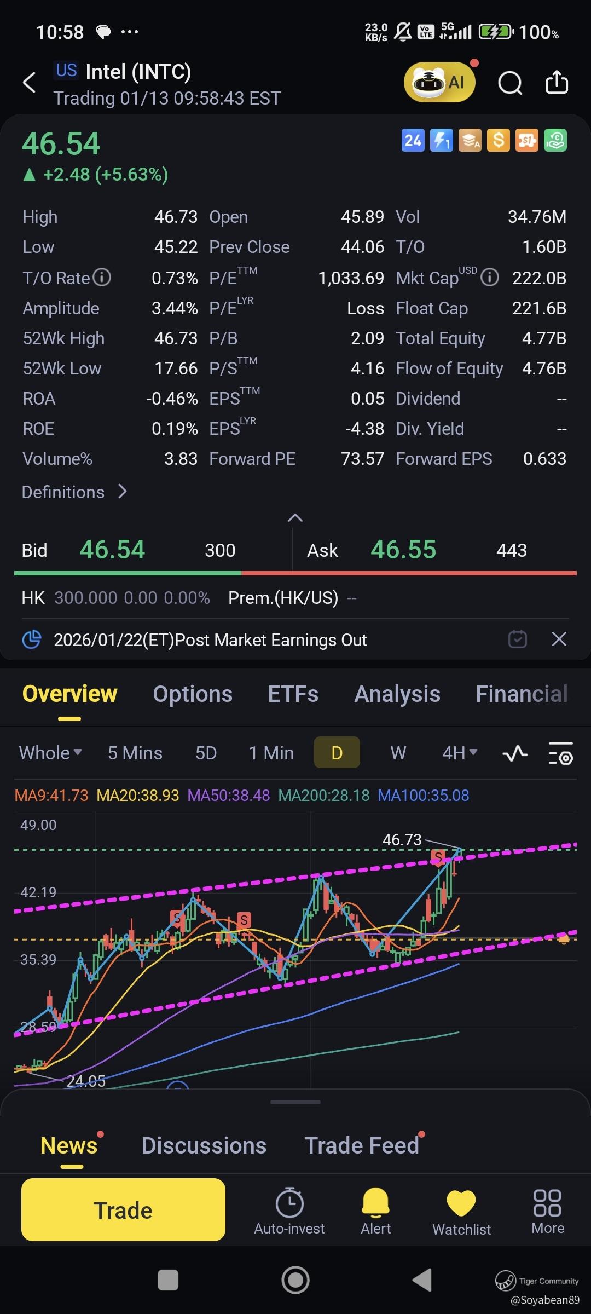Tap Android back triangle button
Viewport: 591px width, 1314px height.
(422, 1280)
